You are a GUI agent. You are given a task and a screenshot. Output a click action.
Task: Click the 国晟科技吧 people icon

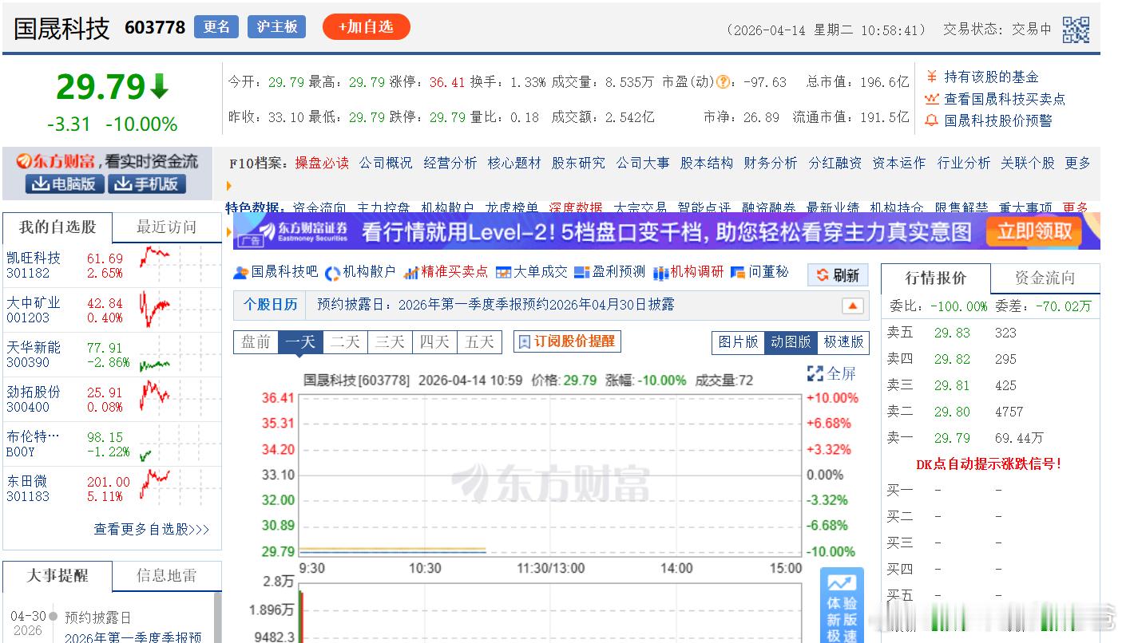click(x=240, y=272)
